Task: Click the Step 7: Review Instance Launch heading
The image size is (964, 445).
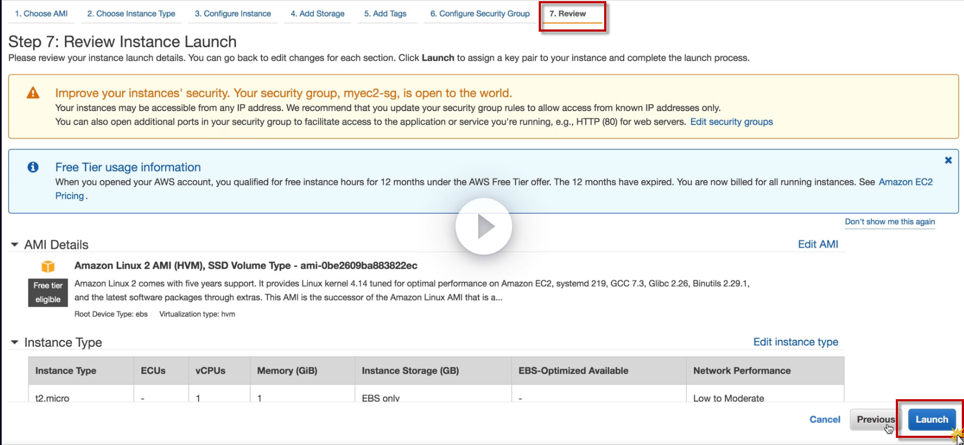Action: (x=123, y=41)
